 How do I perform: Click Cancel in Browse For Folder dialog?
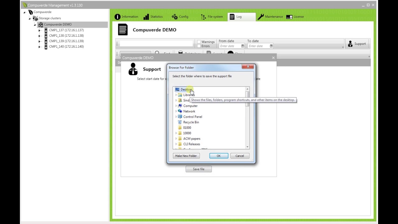[x=240, y=156]
